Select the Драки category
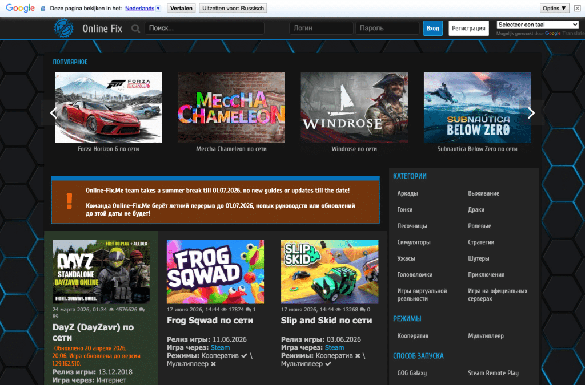This screenshot has height=385, width=585. 476,210
